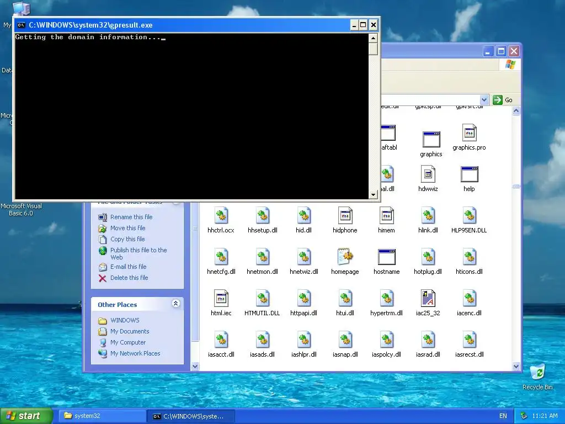Image resolution: width=565 pixels, height=424 pixels.
Task: Click Publish this file to the Web
Action: pos(138,253)
